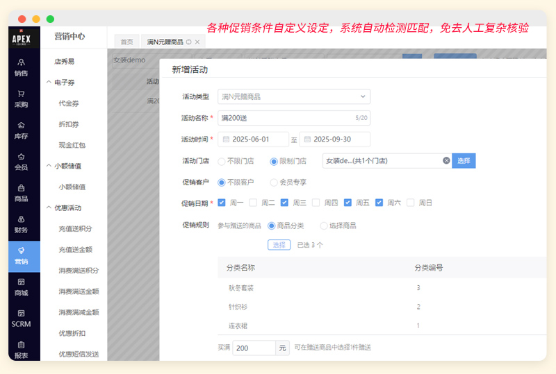Open 消费满送积分 menu item
This screenshot has height=374, width=556.
click(x=79, y=271)
